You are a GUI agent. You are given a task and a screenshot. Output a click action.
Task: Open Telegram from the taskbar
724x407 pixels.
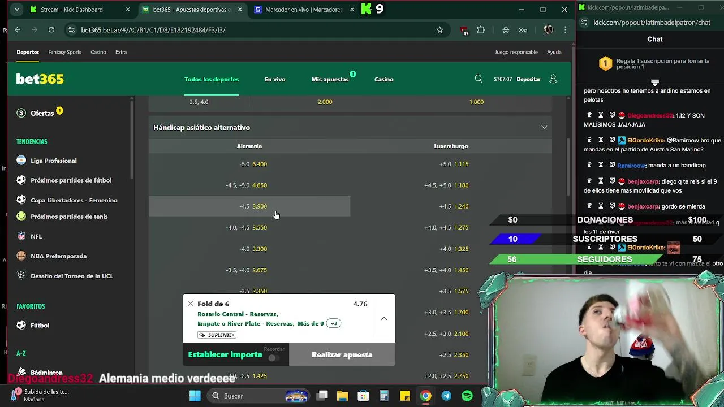click(446, 396)
